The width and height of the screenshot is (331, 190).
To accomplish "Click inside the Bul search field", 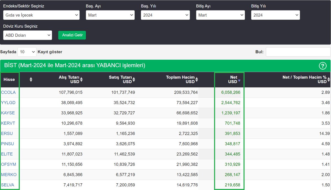I will pyautogui.click(x=298, y=52).
